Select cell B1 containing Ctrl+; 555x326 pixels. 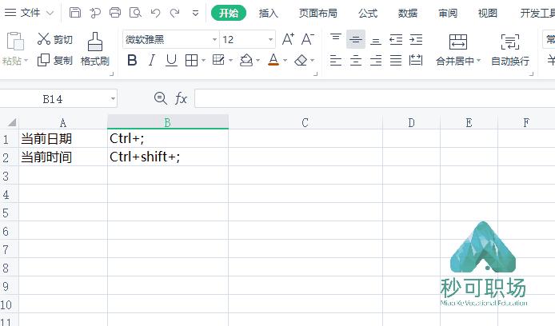tap(167, 138)
